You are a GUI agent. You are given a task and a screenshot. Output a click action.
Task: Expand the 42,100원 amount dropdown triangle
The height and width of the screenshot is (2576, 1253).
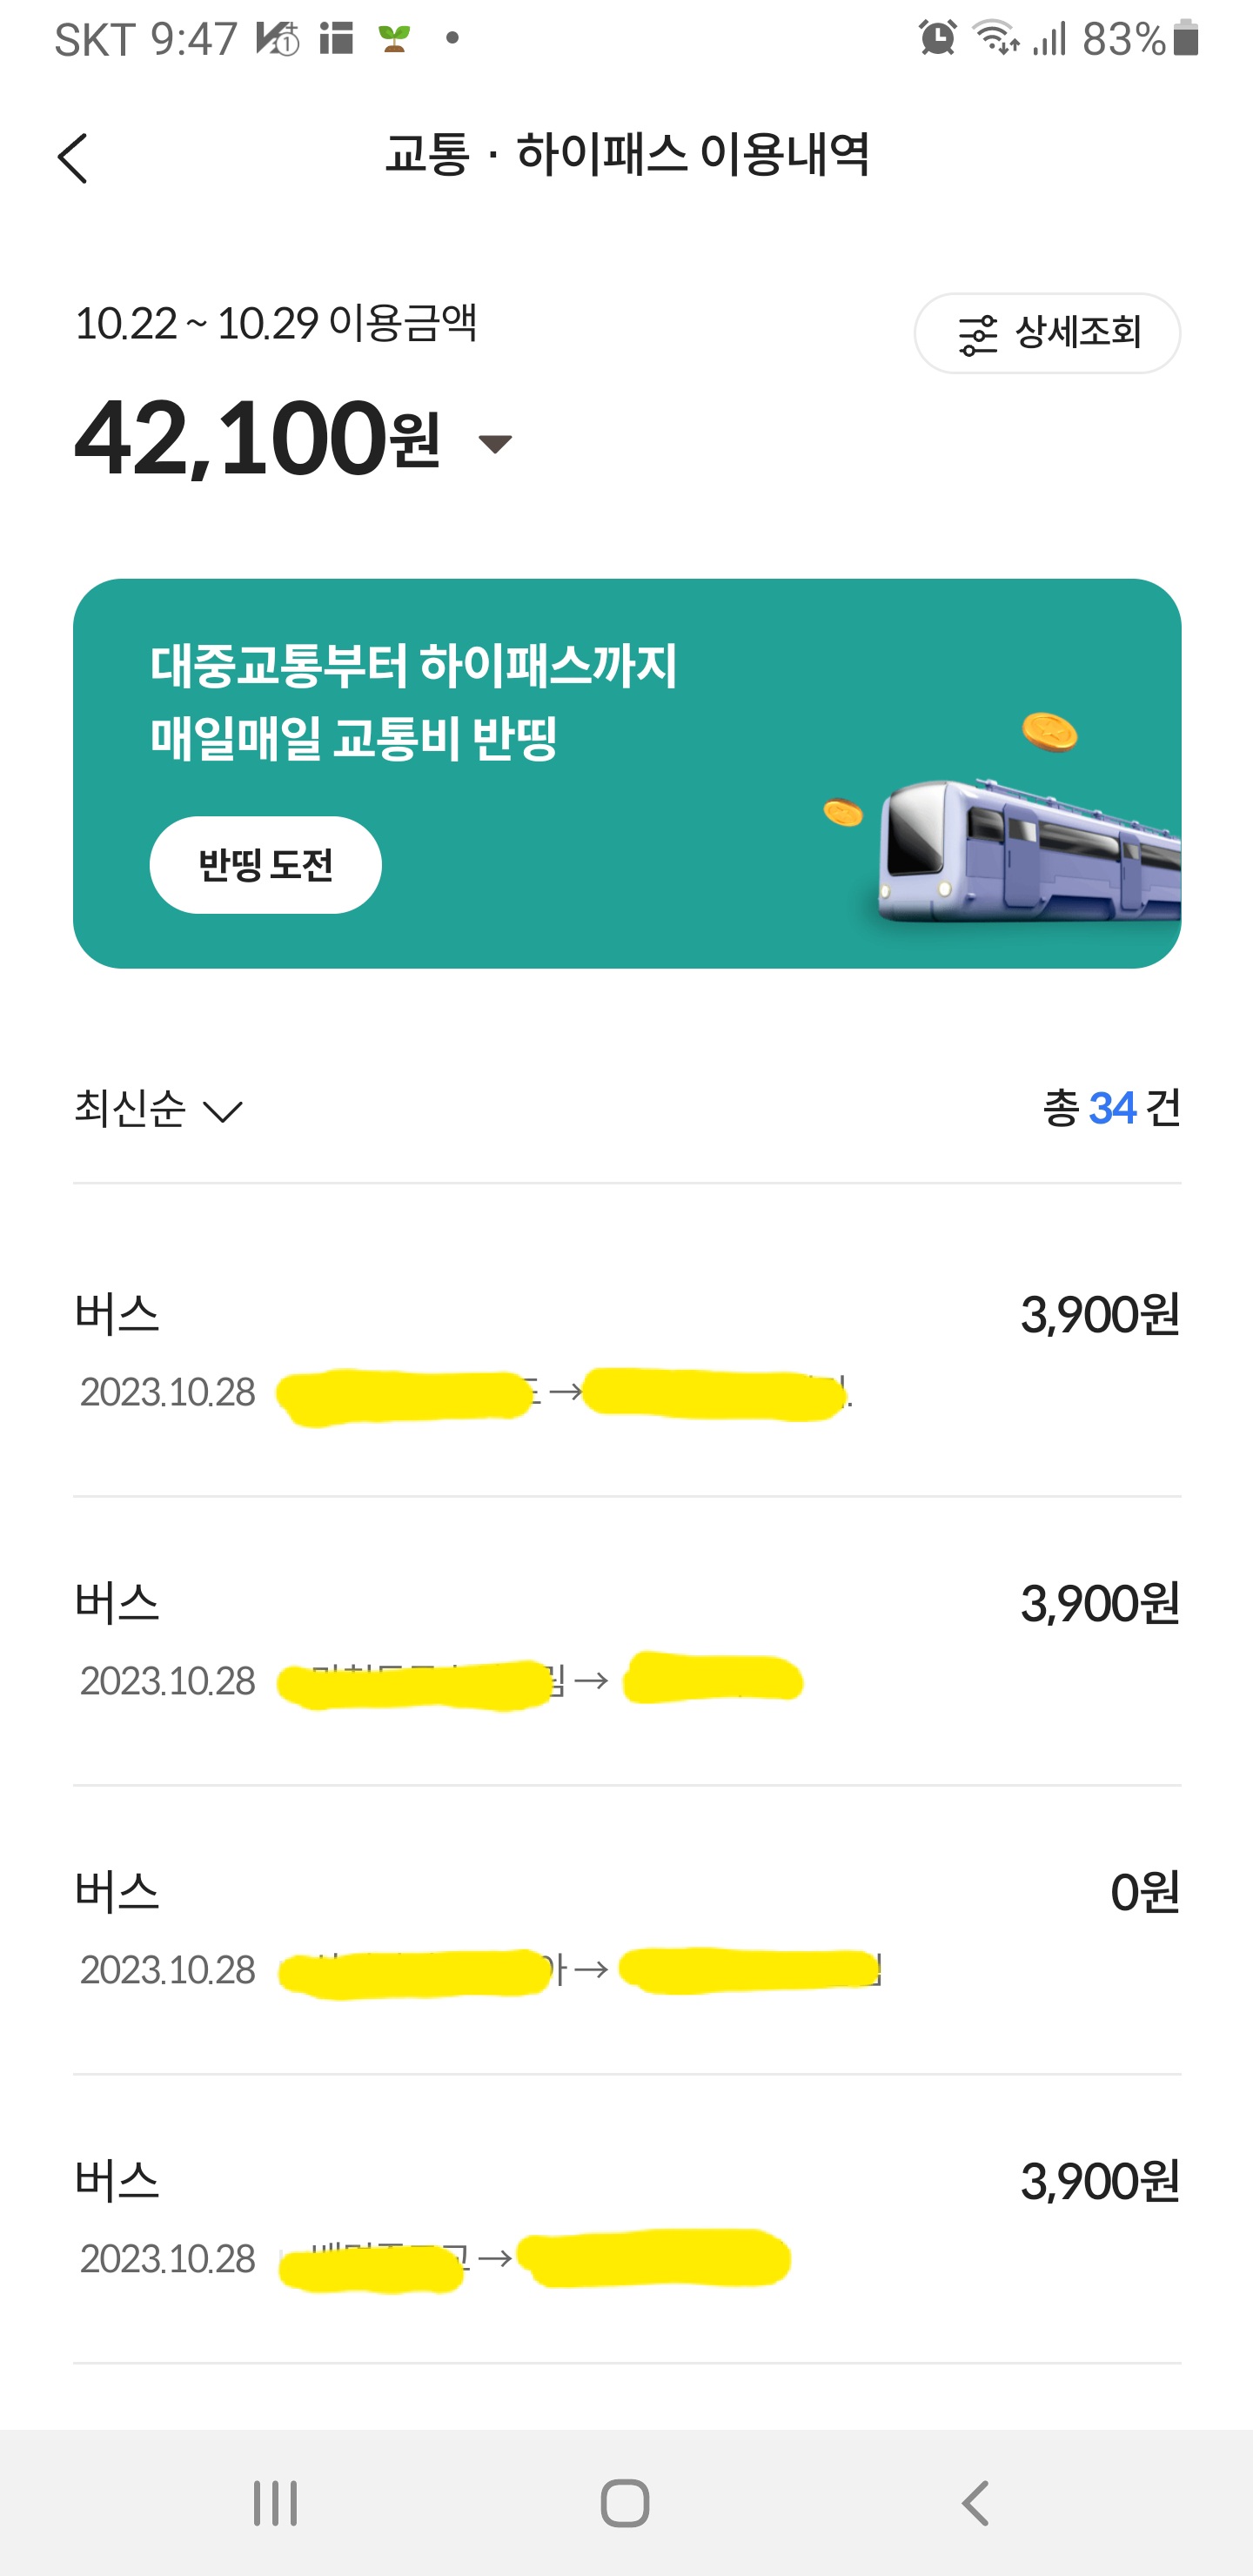(495, 443)
